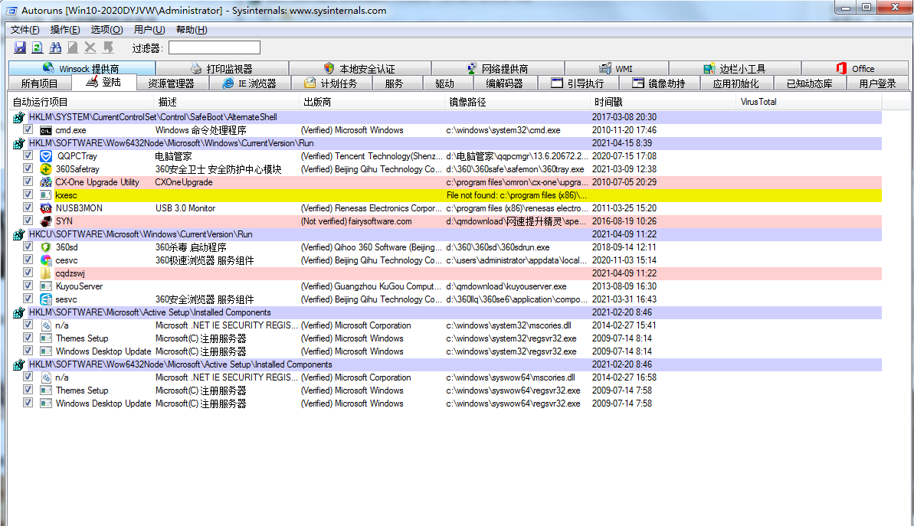This screenshot has height=526, width=914.
Task: Open the 镜像劫持 tab
Action: [x=660, y=84]
